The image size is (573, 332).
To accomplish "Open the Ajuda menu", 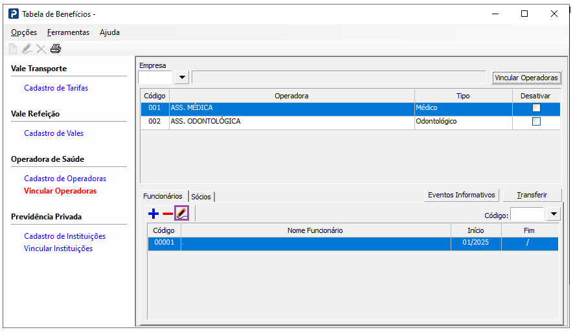I will point(109,32).
